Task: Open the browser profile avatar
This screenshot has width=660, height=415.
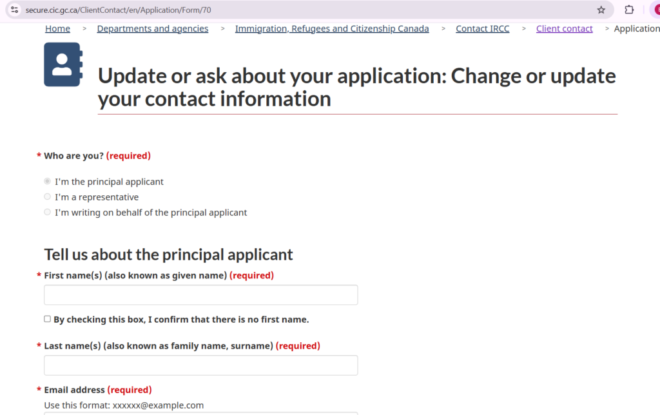Action: pyautogui.click(x=657, y=10)
